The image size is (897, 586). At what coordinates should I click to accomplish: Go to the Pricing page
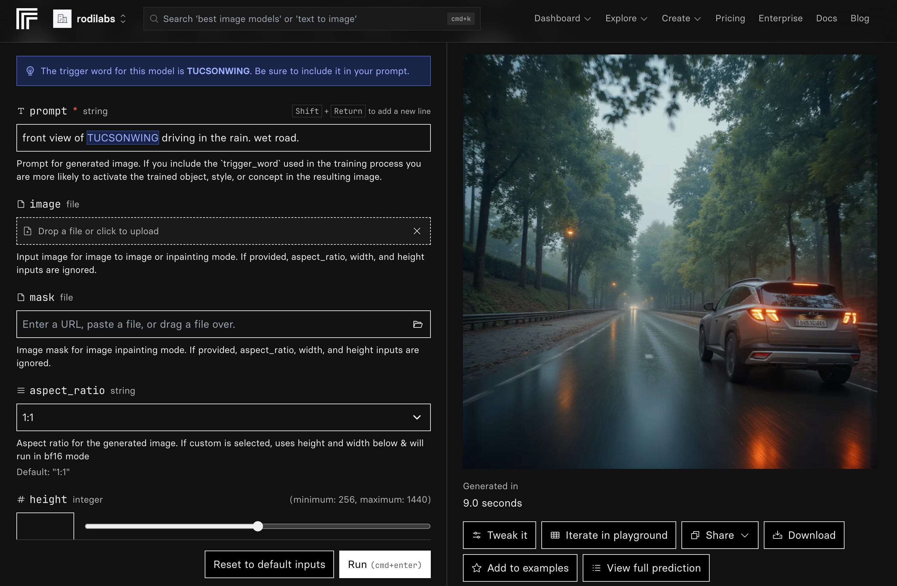pos(730,18)
